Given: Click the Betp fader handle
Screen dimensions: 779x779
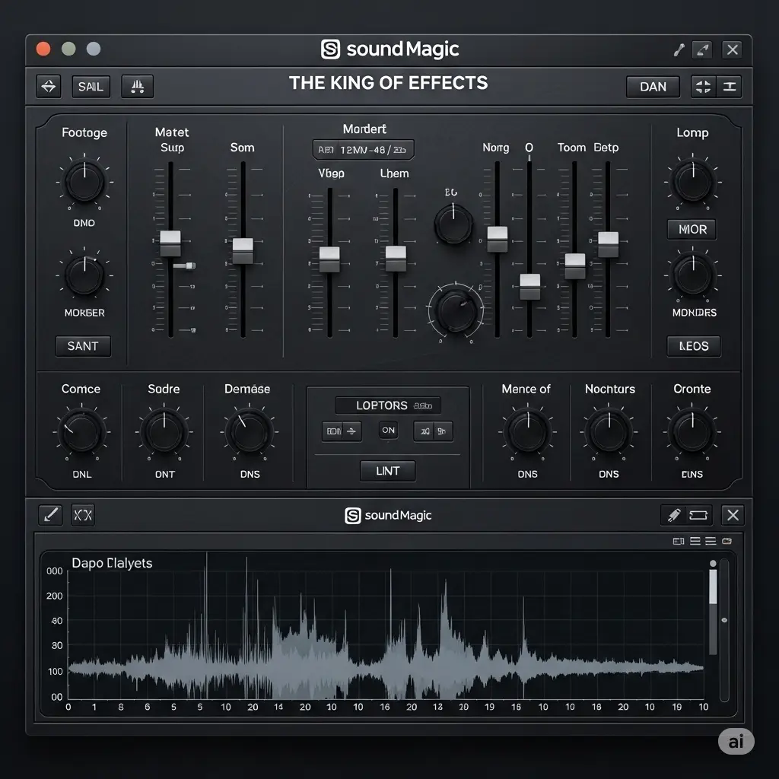Looking at the screenshot, I should (x=608, y=244).
